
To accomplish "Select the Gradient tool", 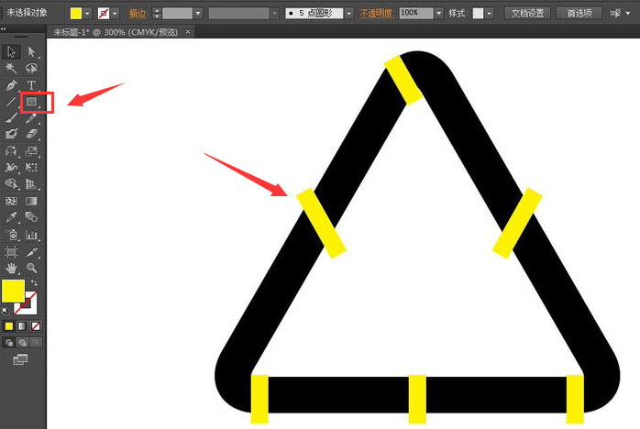I will (31, 201).
